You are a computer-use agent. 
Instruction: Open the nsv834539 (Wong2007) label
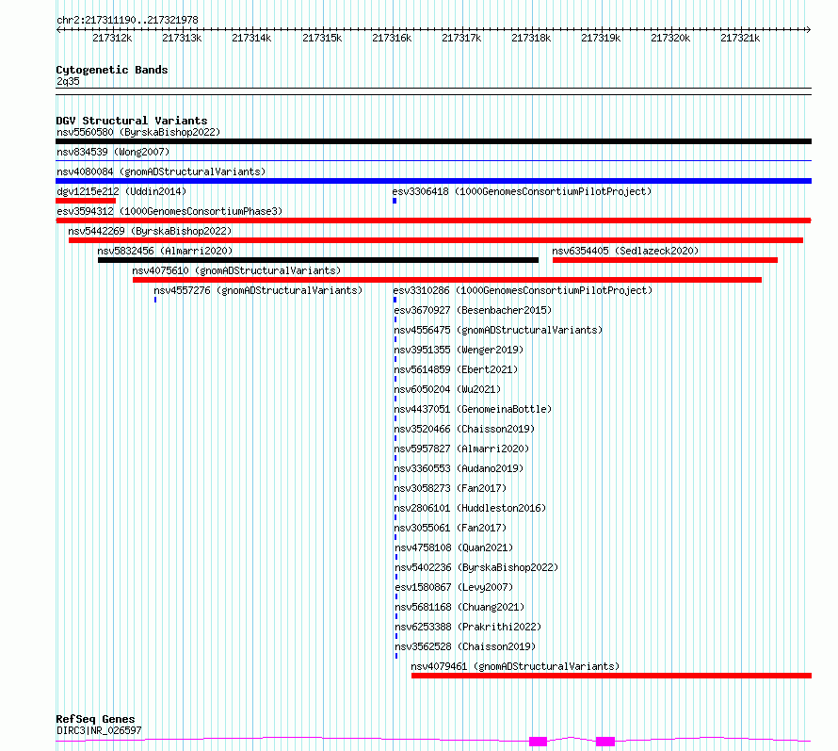(113, 152)
